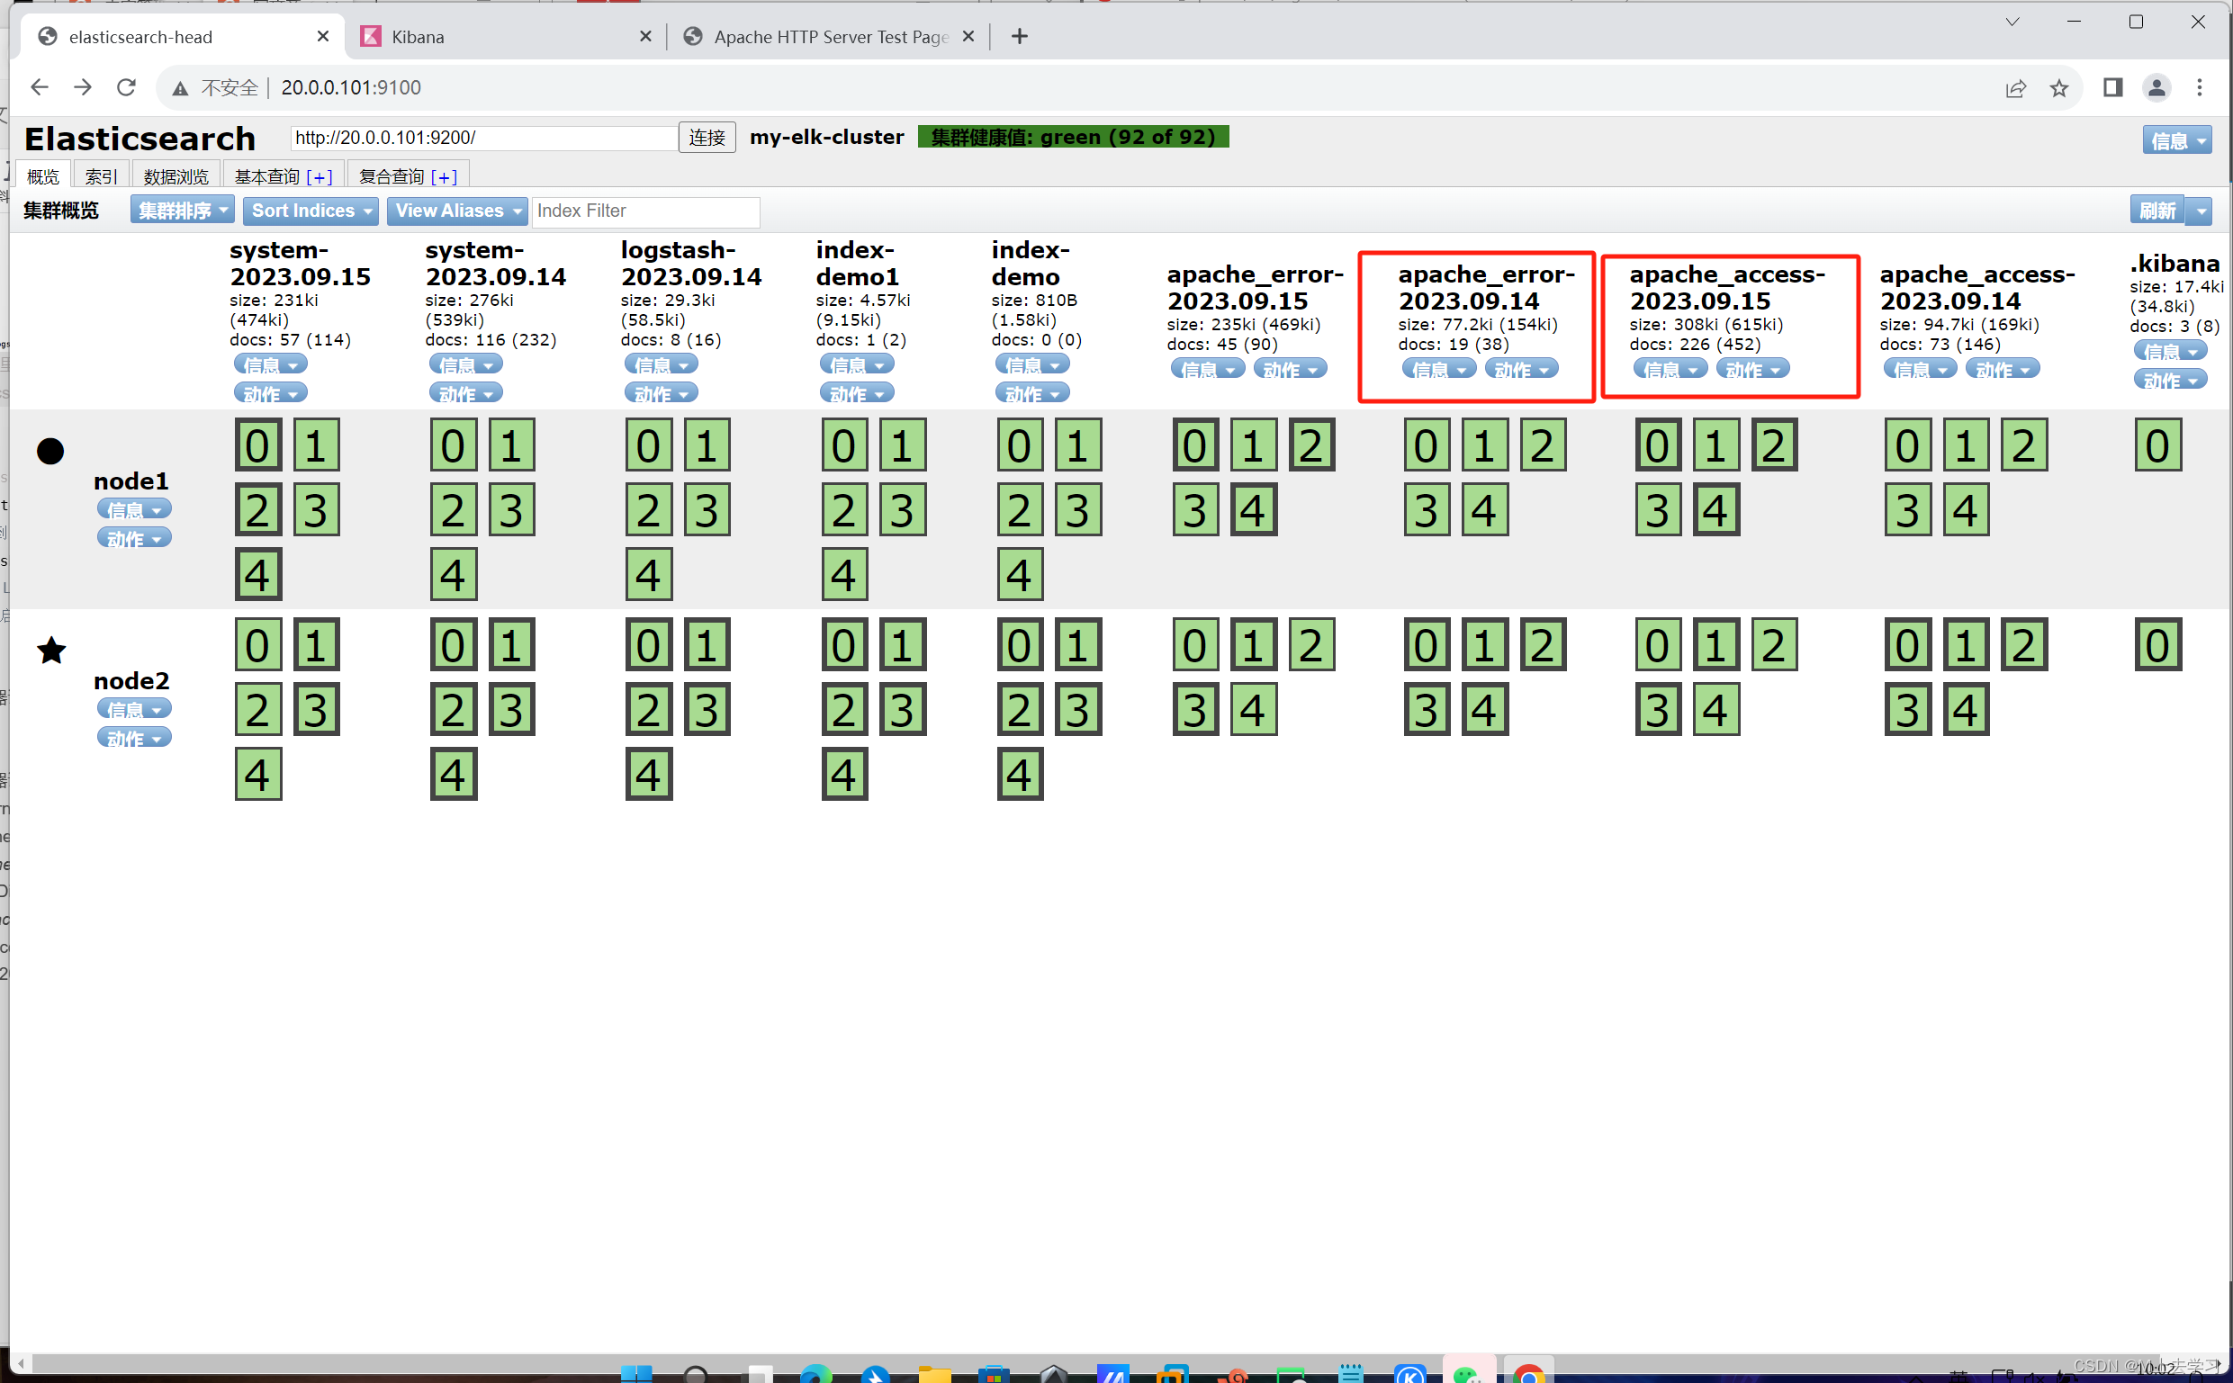Open node1 动作 dropdown
The height and width of the screenshot is (1383, 2233).
point(134,538)
